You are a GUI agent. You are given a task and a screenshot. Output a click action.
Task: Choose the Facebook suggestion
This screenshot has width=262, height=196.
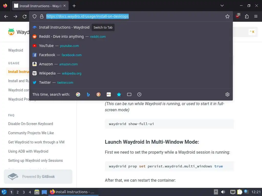pyautogui.click(x=131, y=55)
